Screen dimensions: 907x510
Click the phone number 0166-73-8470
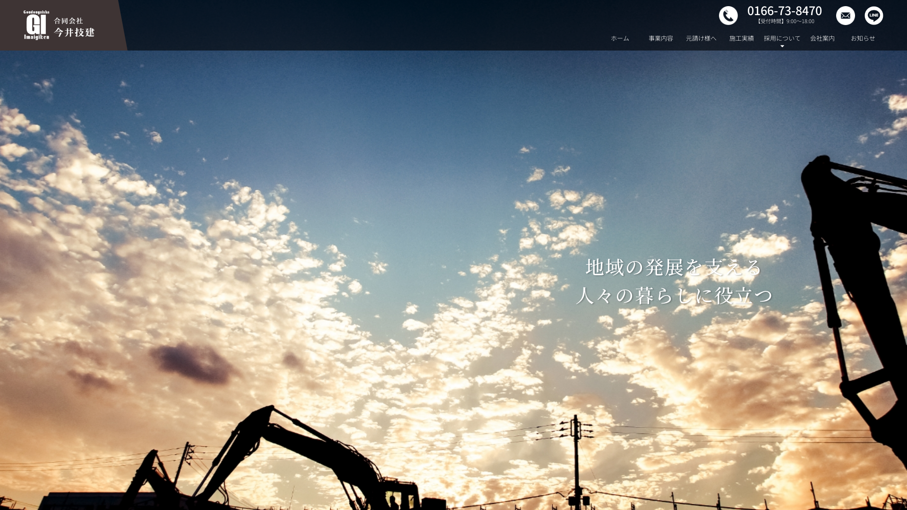click(784, 11)
